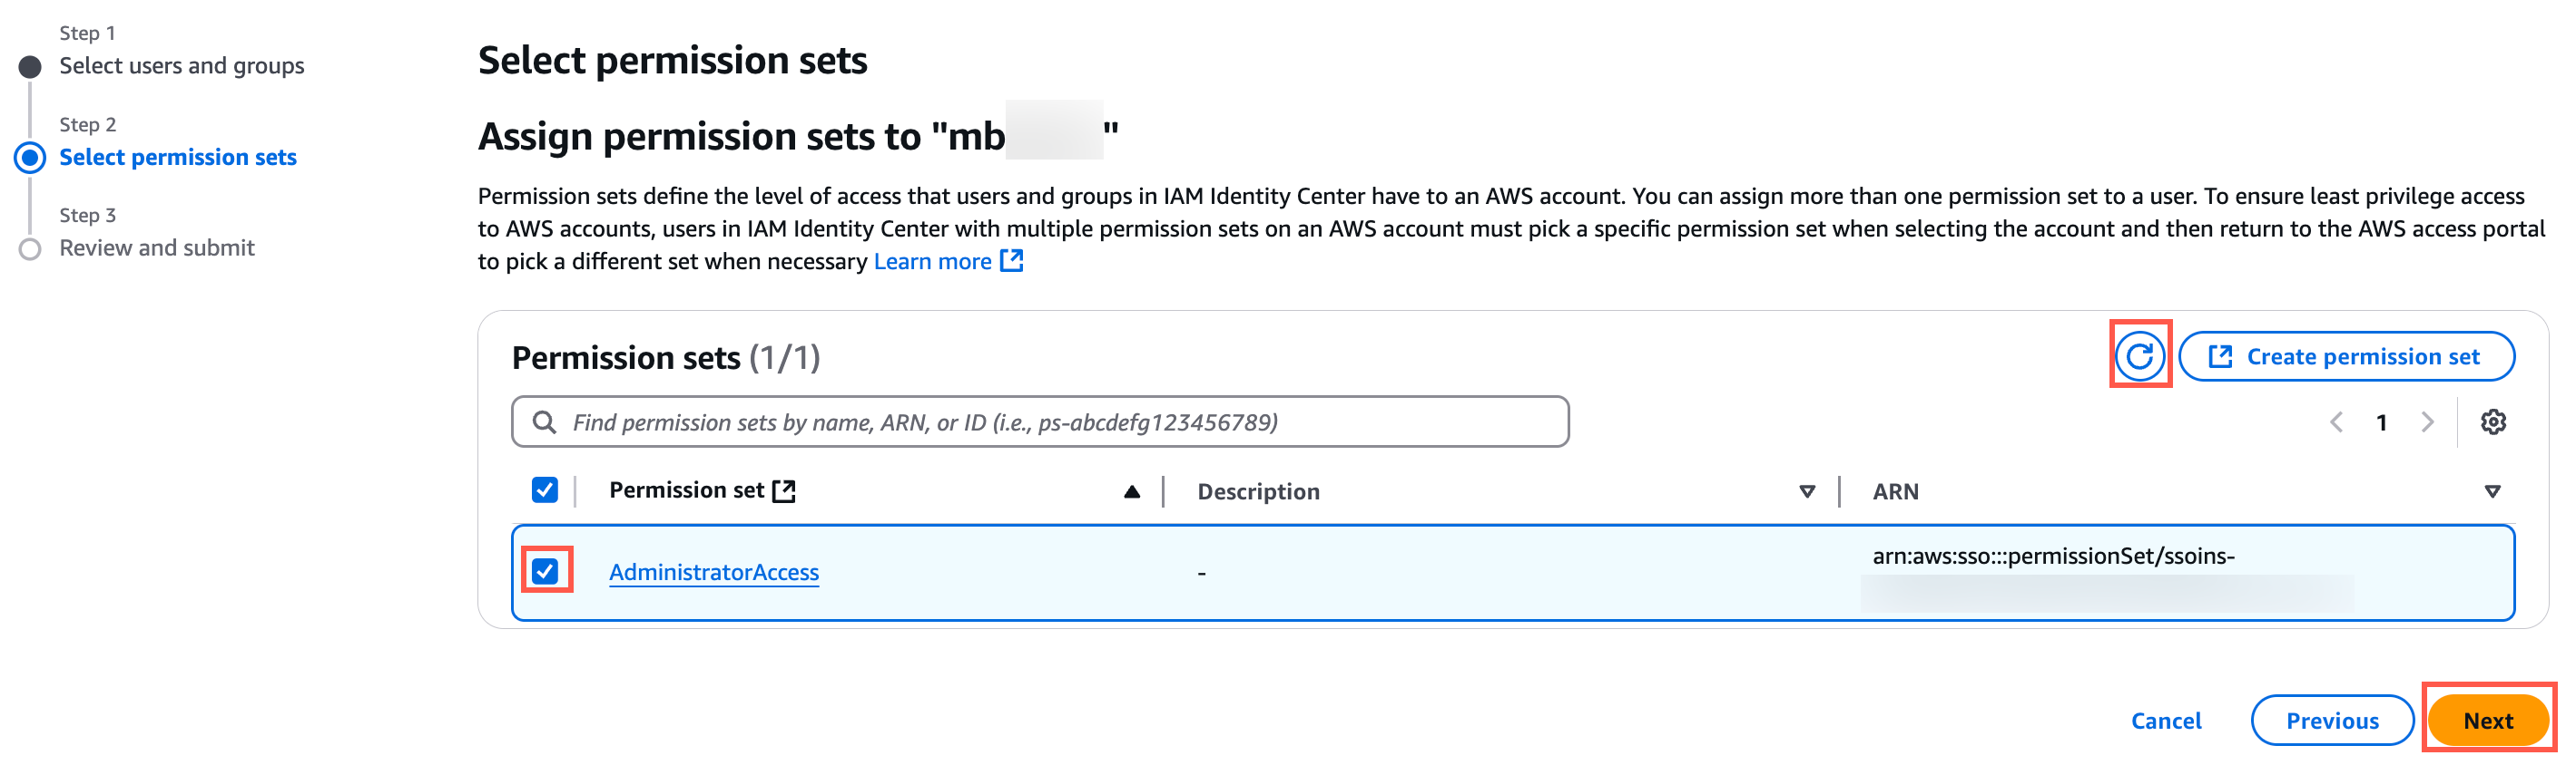Click the ARN value arn:aws:sso:::permissionSet/ssoins-
Screen dimensions: 2576x765
(x=2053, y=557)
